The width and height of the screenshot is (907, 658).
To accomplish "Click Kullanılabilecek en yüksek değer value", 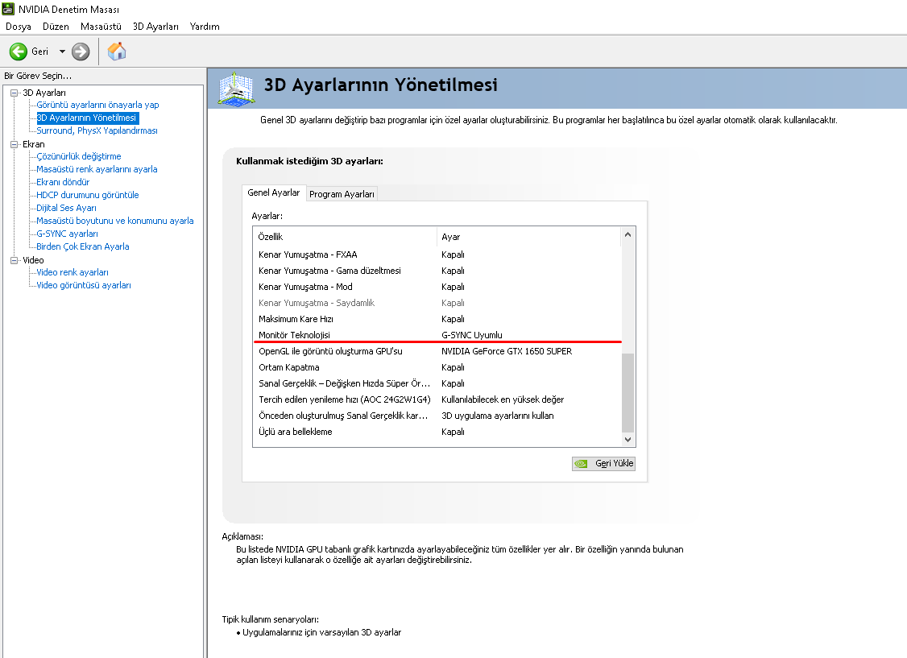I will point(503,400).
